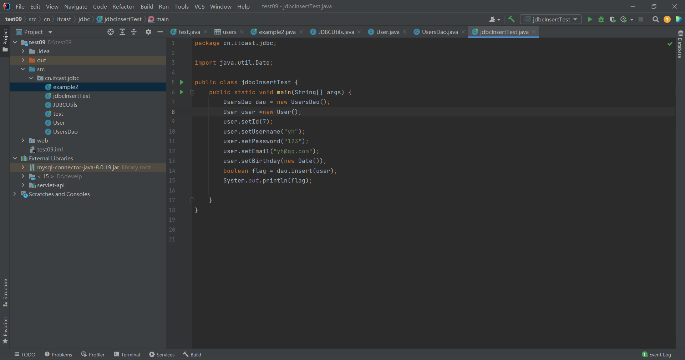
Task: Open the Build tool window
Action: pyautogui.click(x=192, y=354)
